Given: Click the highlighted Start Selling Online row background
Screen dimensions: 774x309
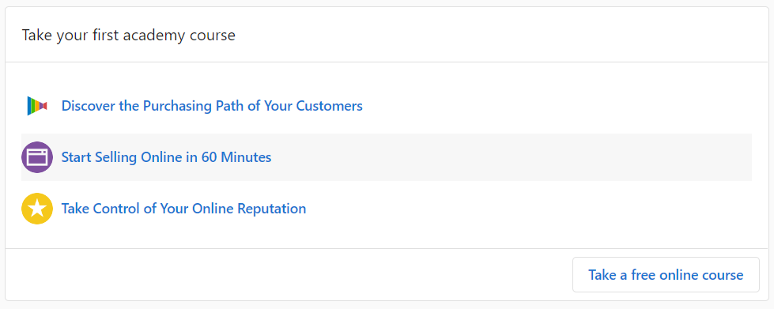Looking at the screenshot, I should coord(493,157).
